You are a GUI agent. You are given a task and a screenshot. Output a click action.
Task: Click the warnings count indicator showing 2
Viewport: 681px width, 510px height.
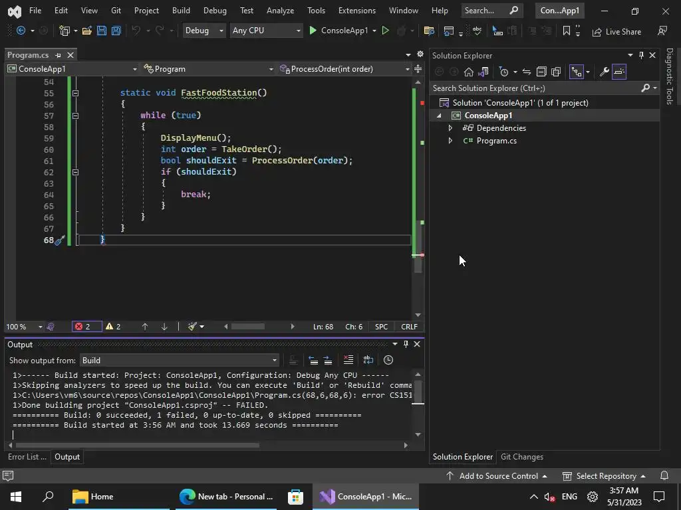(113, 327)
